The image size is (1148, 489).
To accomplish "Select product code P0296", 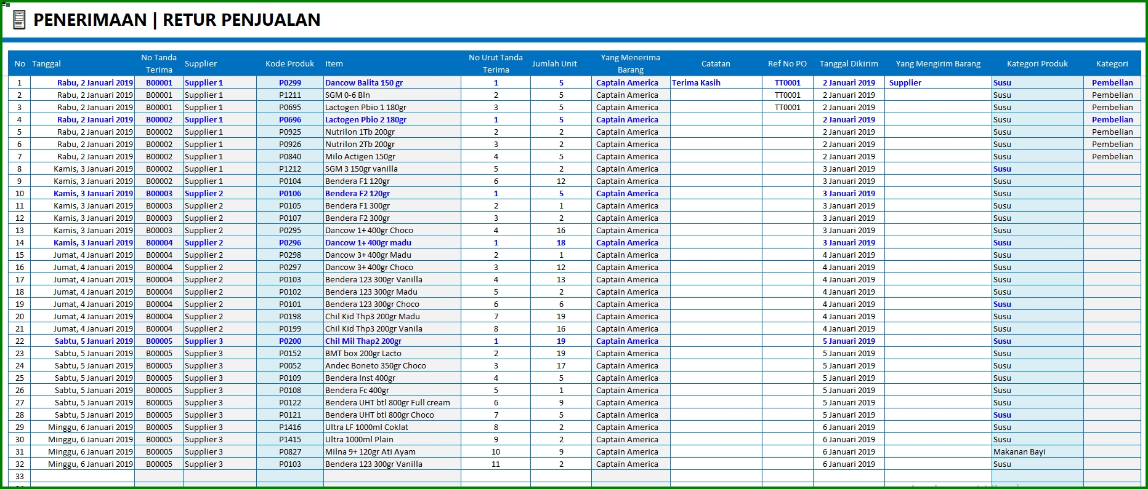I will click(290, 242).
